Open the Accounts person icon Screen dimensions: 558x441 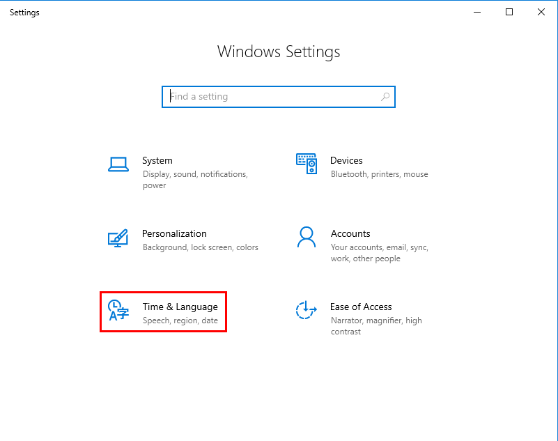point(307,237)
